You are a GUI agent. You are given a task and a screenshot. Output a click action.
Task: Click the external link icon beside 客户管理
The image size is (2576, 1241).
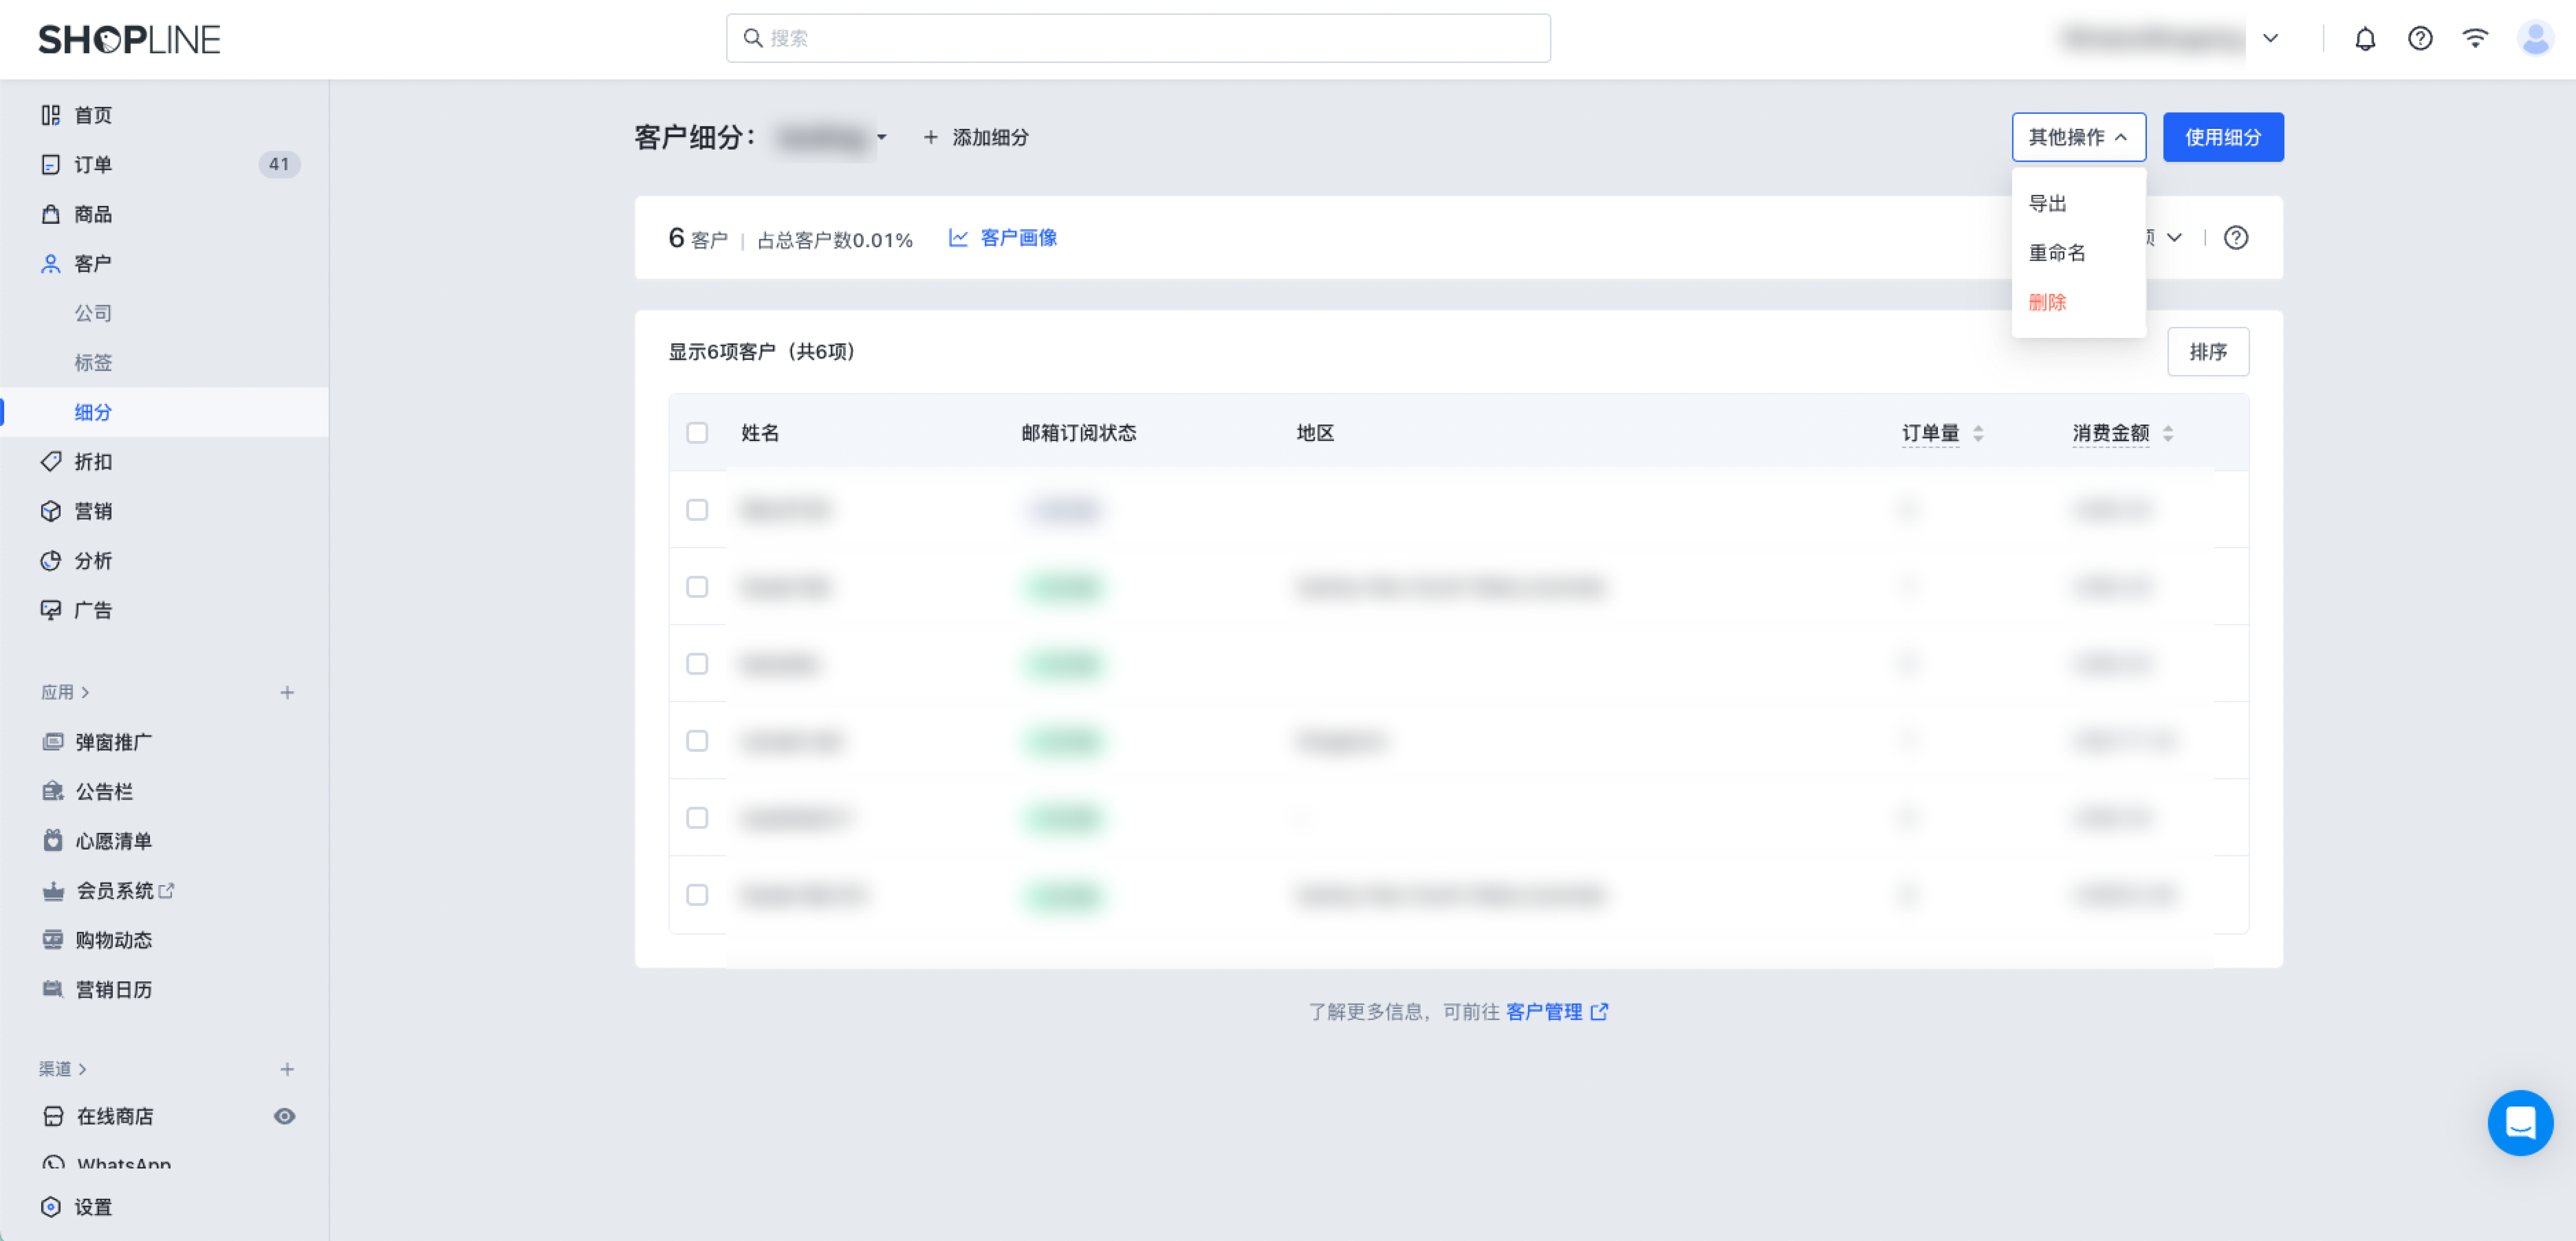click(1600, 1012)
